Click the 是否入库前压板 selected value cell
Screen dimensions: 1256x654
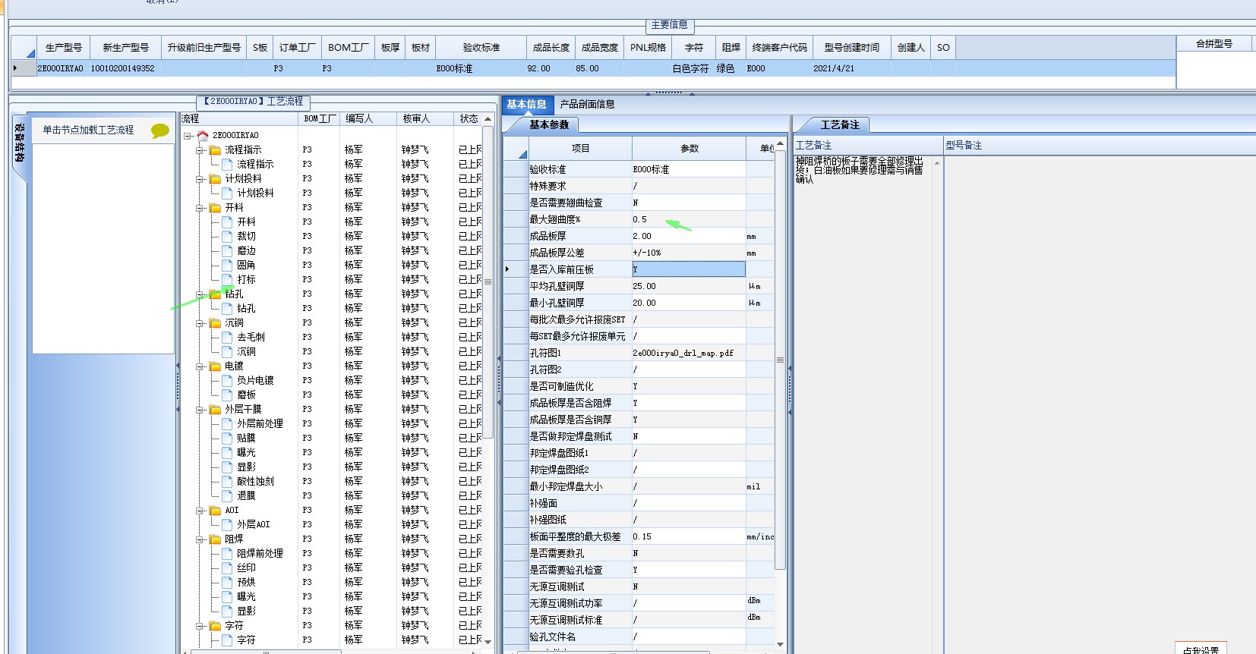pyautogui.click(x=689, y=269)
